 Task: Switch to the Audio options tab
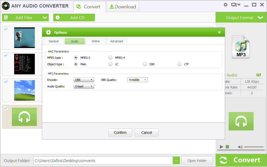click(x=75, y=41)
